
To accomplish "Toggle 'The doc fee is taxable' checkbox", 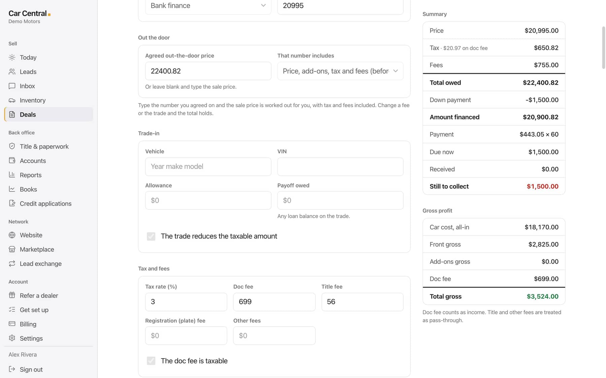I will point(151,361).
